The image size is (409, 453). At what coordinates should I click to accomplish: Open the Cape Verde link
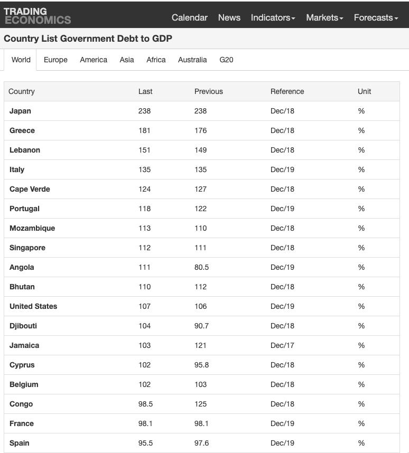coord(30,189)
